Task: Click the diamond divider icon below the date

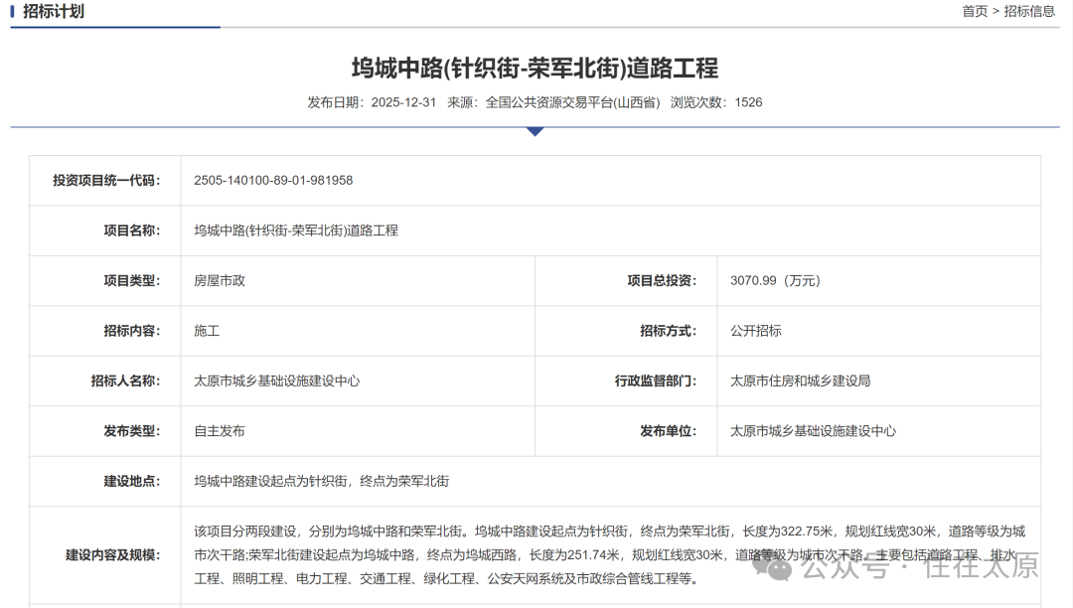Action: 536,130
